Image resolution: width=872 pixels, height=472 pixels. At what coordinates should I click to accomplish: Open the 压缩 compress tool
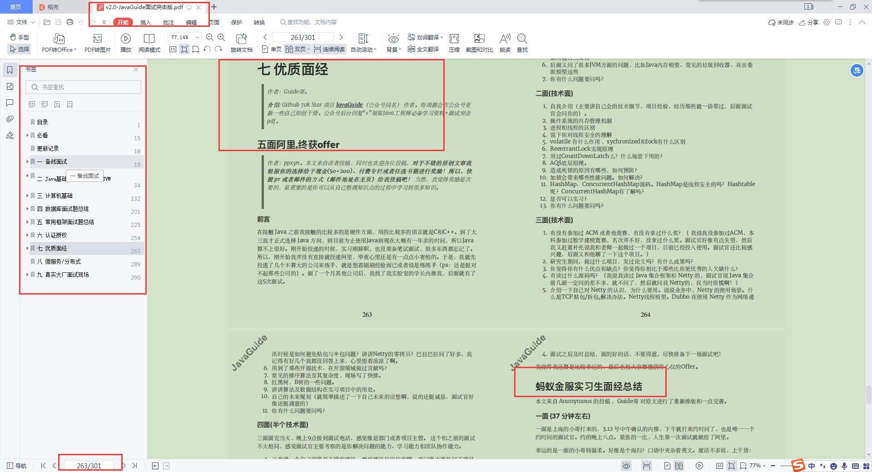(x=454, y=43)
